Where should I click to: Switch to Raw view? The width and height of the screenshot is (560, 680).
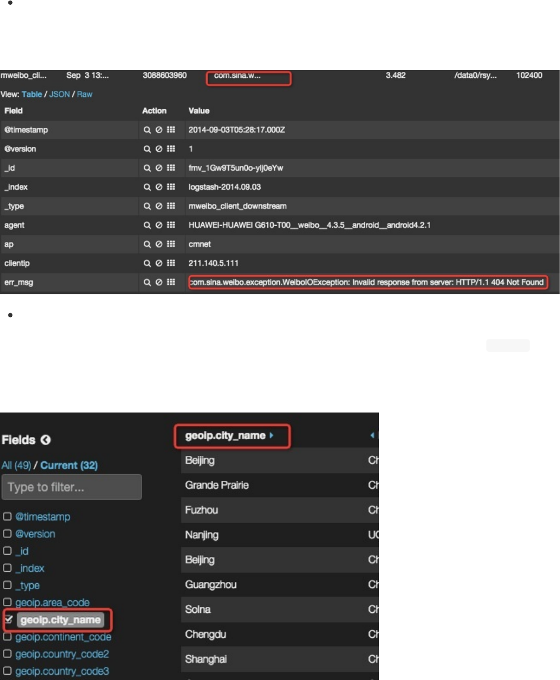pos(84,94)
